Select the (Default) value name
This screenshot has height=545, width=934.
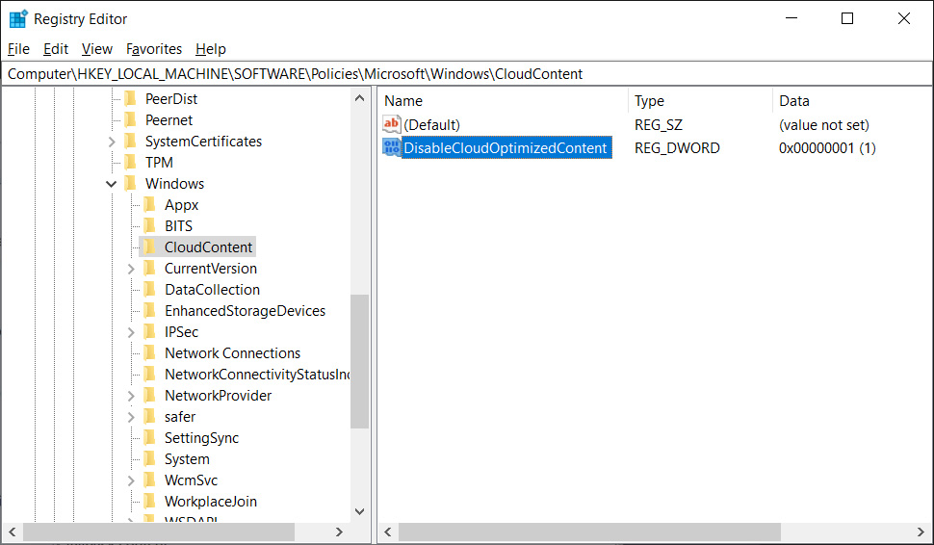tap(432, 124)
